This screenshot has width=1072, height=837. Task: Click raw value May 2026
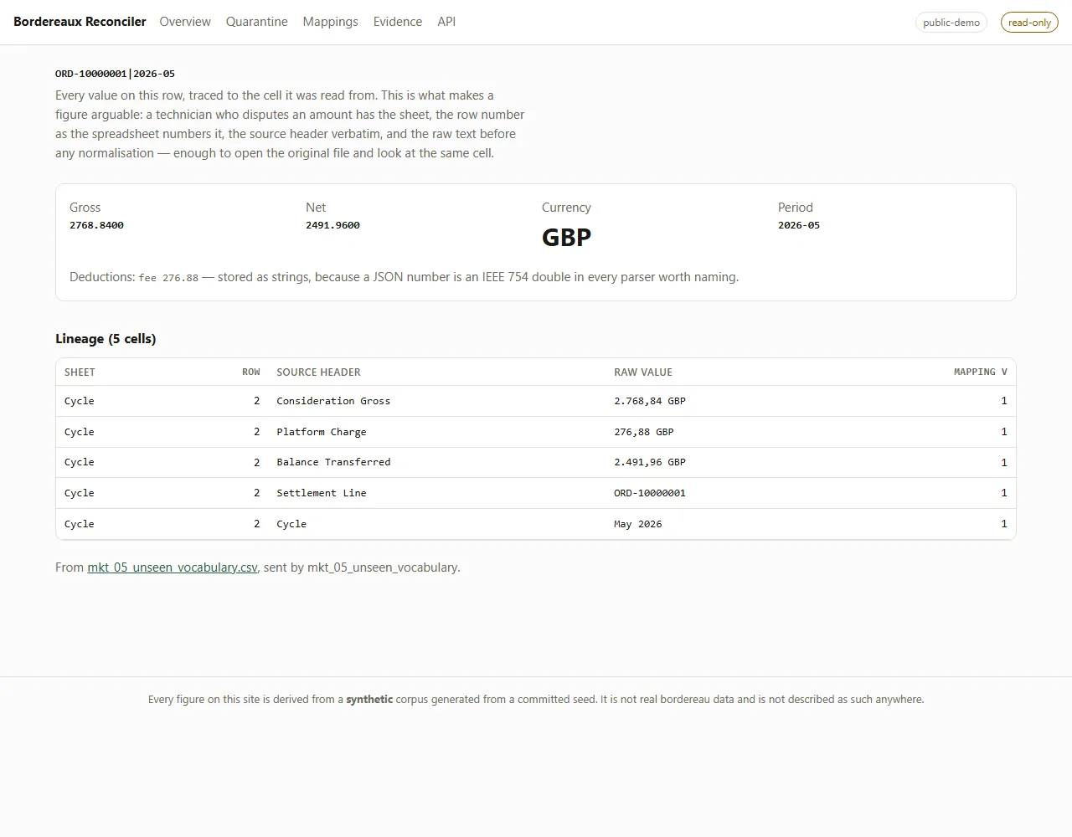[x=638, y=524]
